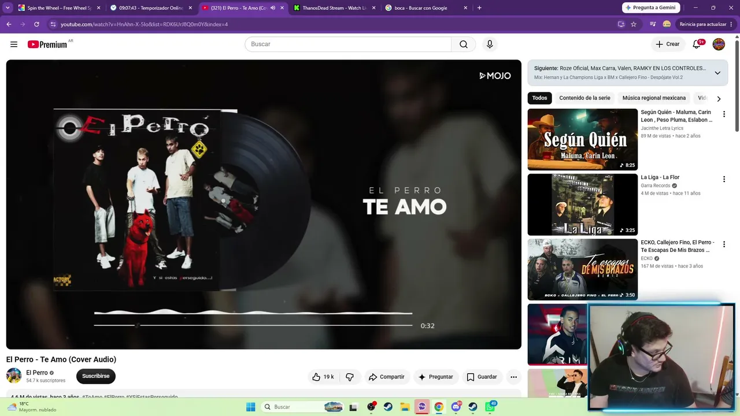Screen dimensions: 740x416
Task: Like the video with thumbs up
Action: point(323,377)
